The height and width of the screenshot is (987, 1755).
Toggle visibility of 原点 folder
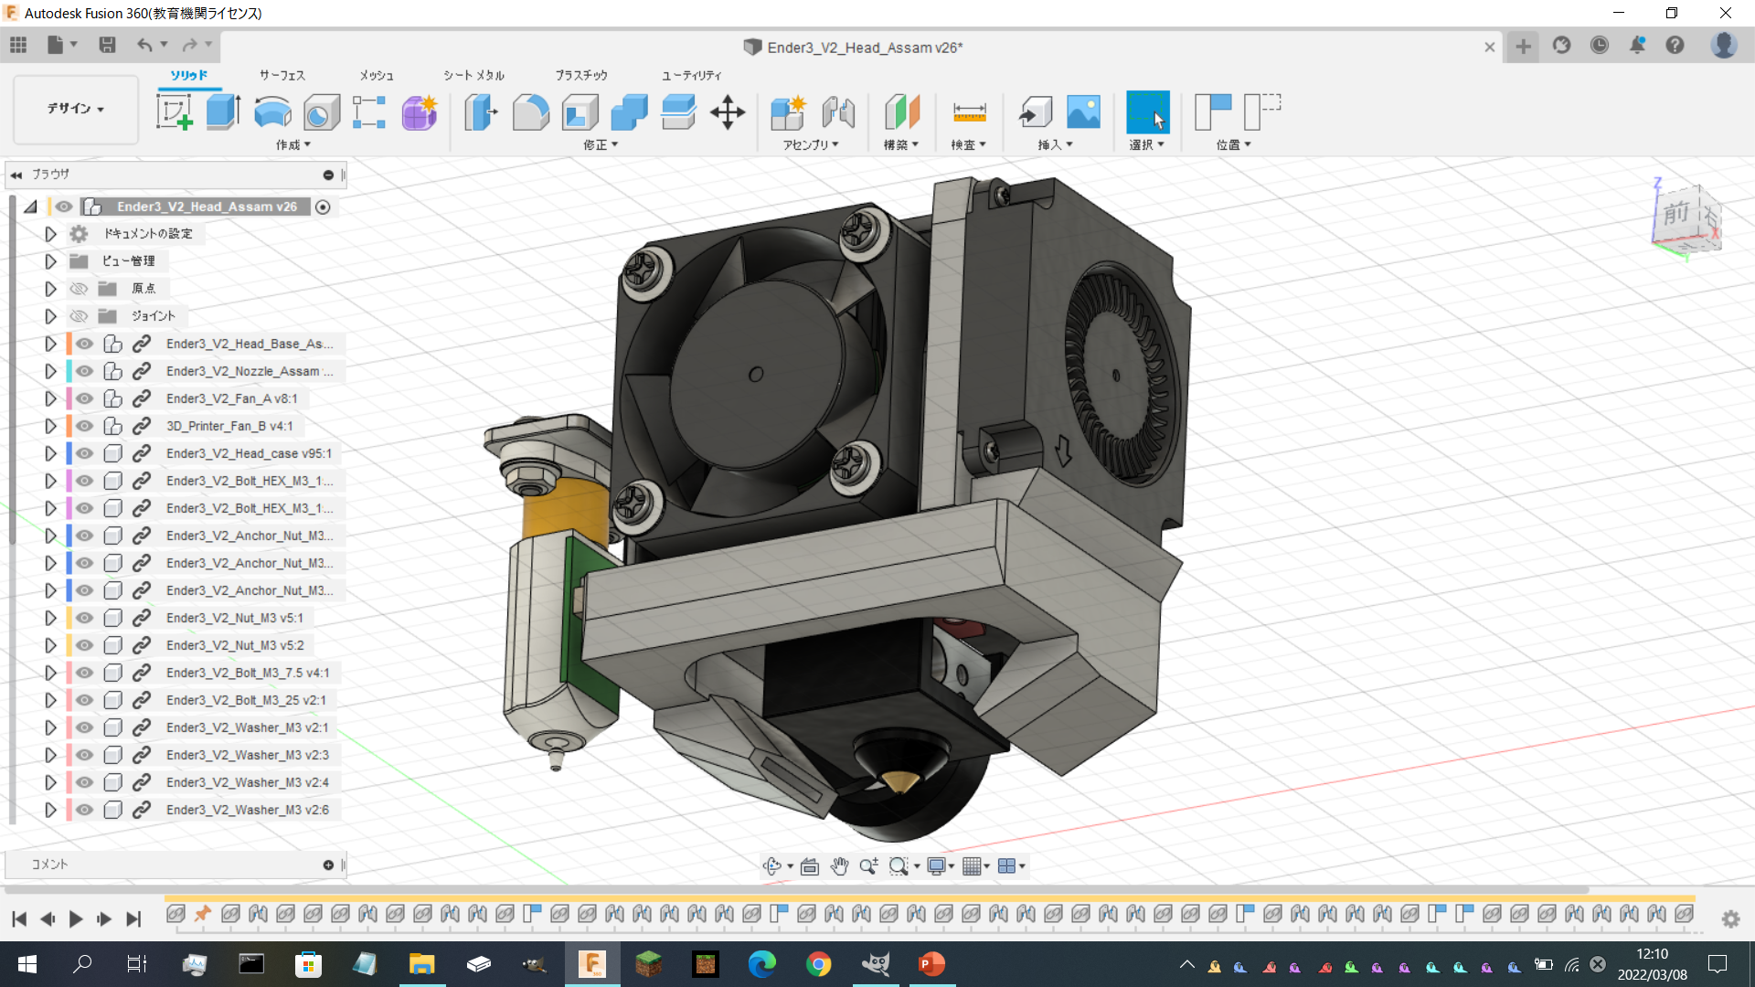[x=80, y=289]
